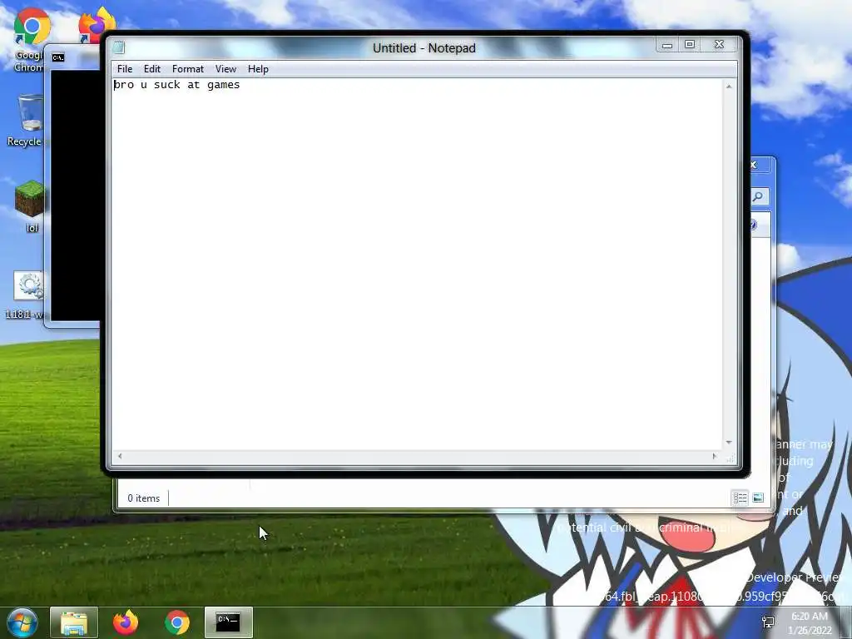Click the command prompt window title icon
Screen dimensions: 852x639
(x=58, y=57)
